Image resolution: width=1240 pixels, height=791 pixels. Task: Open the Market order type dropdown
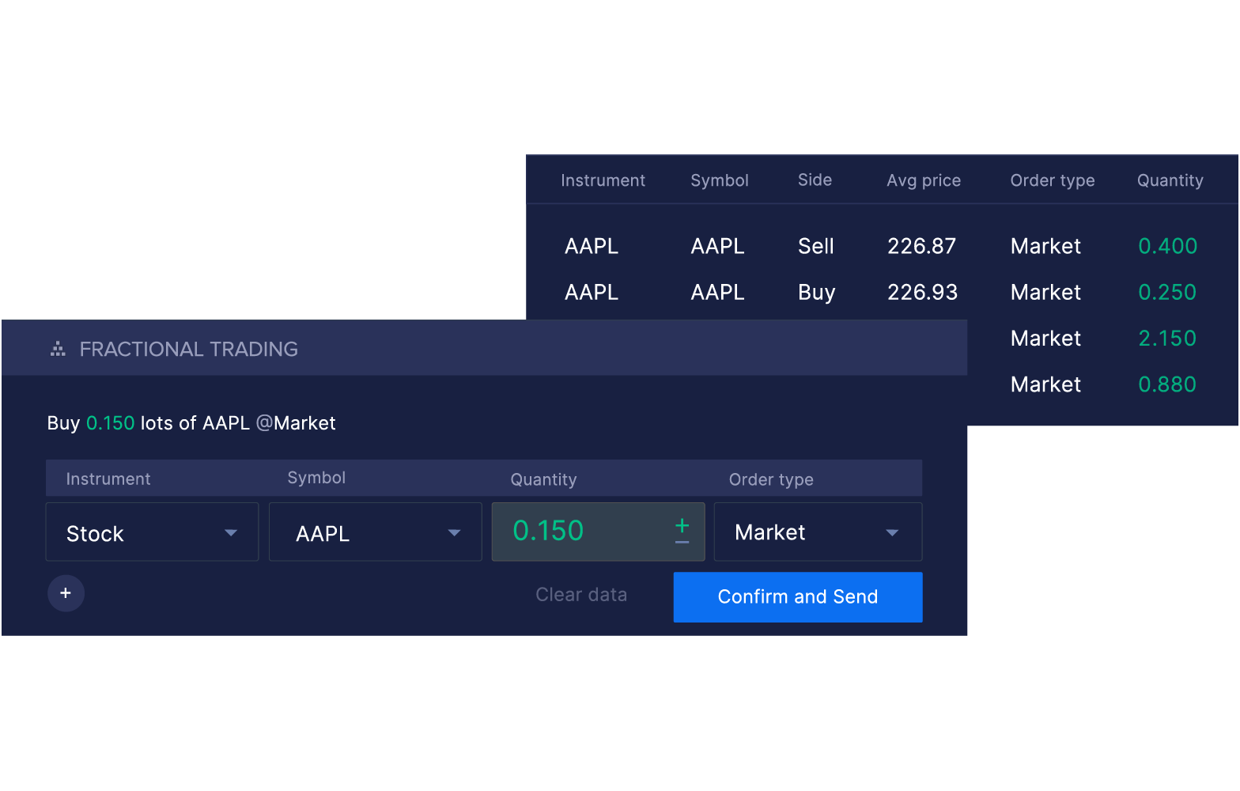[x=817, y=532]
